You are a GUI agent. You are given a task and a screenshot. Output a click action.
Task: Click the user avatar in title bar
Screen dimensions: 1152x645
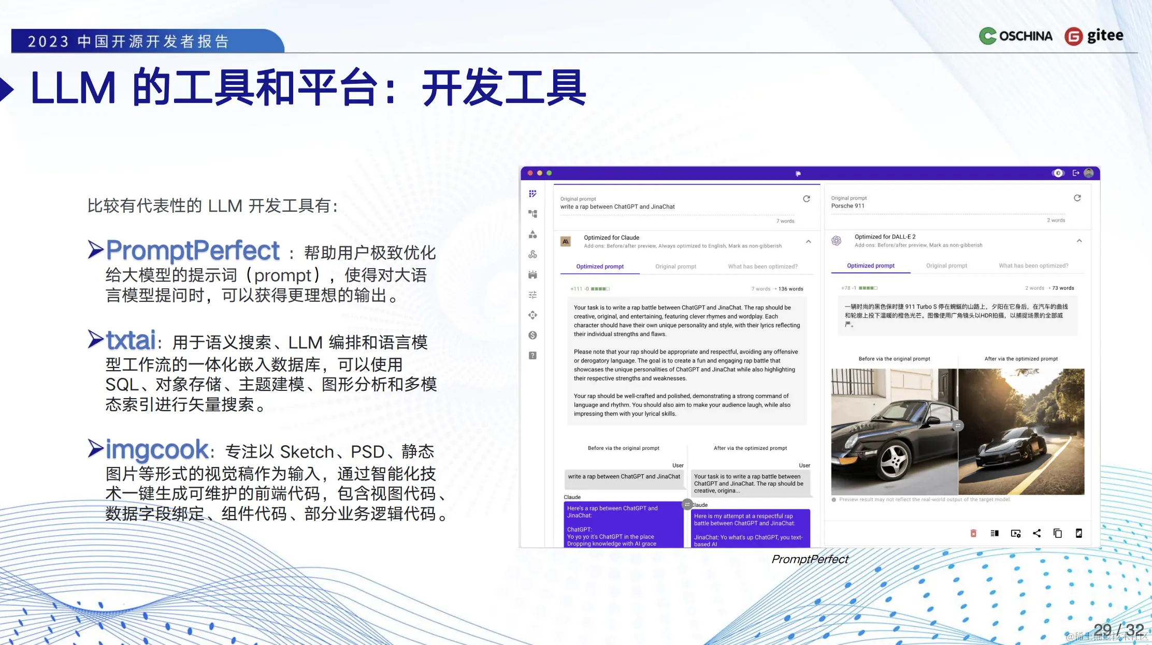(1089, 173)
